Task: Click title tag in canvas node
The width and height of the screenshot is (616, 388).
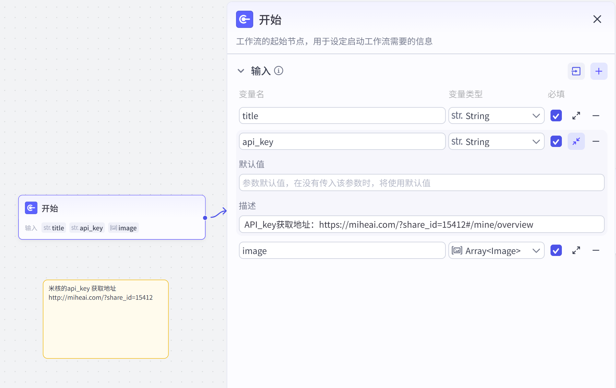Action: (x=54, y=228)
